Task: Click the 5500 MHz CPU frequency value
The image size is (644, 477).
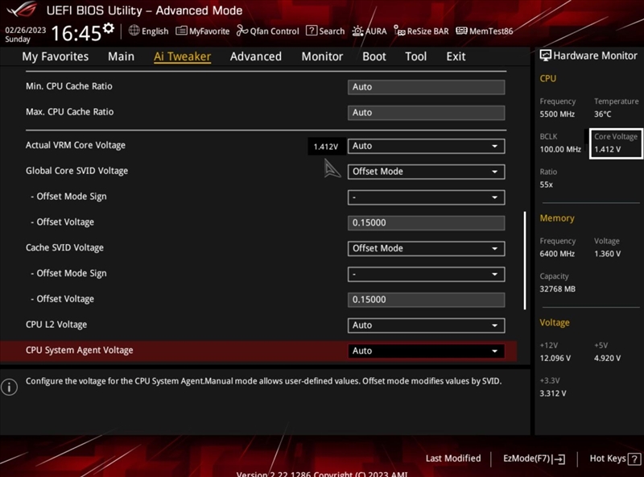Action: 557,114
